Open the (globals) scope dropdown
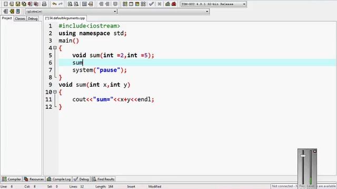 (71, 12)
